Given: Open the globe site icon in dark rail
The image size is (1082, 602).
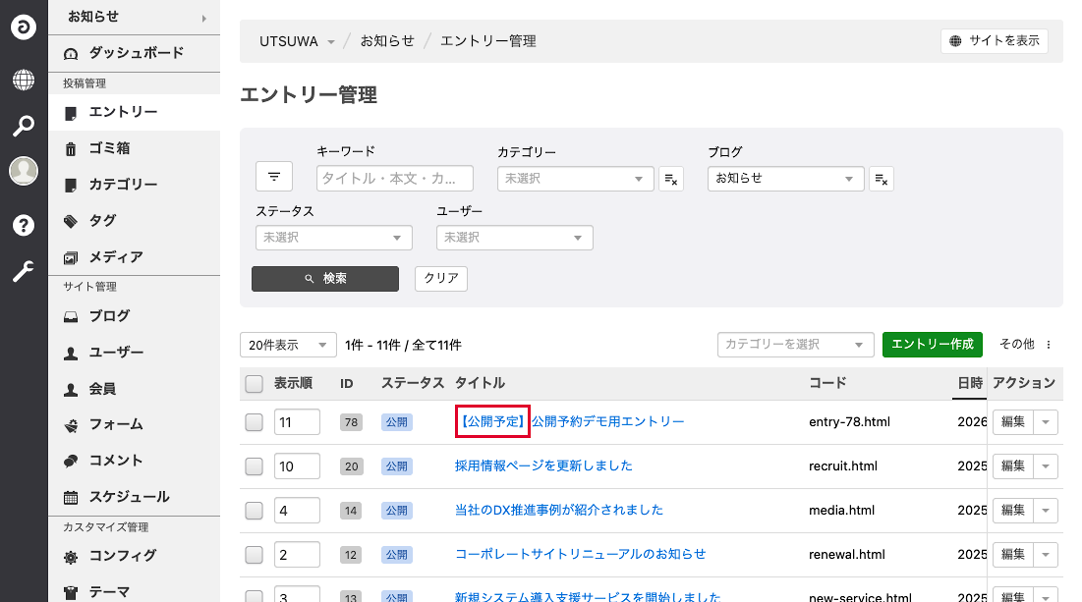Looking at the screenshot, I should (24, 80).
